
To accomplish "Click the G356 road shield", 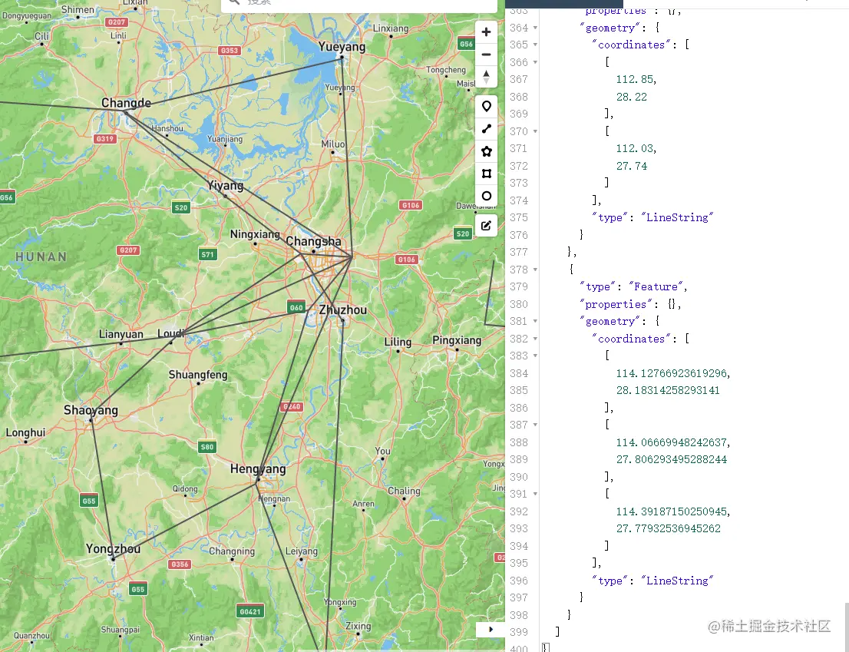I will [179, 564].
